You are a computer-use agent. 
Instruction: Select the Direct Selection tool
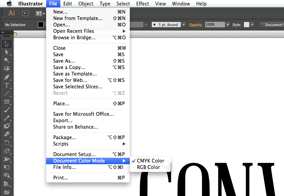(7, 52)
